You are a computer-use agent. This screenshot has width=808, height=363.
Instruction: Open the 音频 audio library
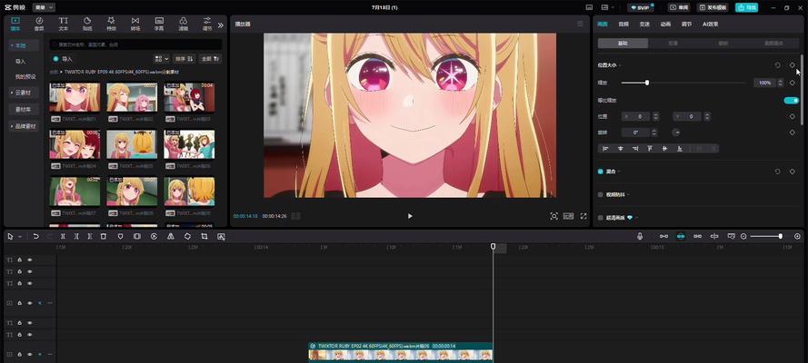pos(39,24)
